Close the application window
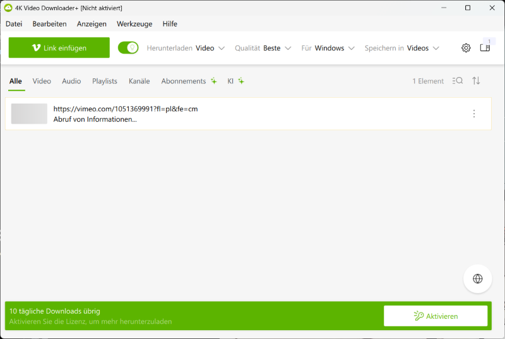The width and height of the screenshot is (505, 339). pos(492,8)
